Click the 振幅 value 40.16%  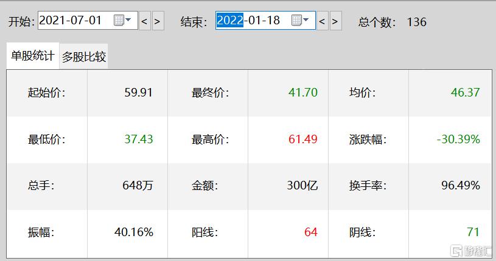[134, 232]
